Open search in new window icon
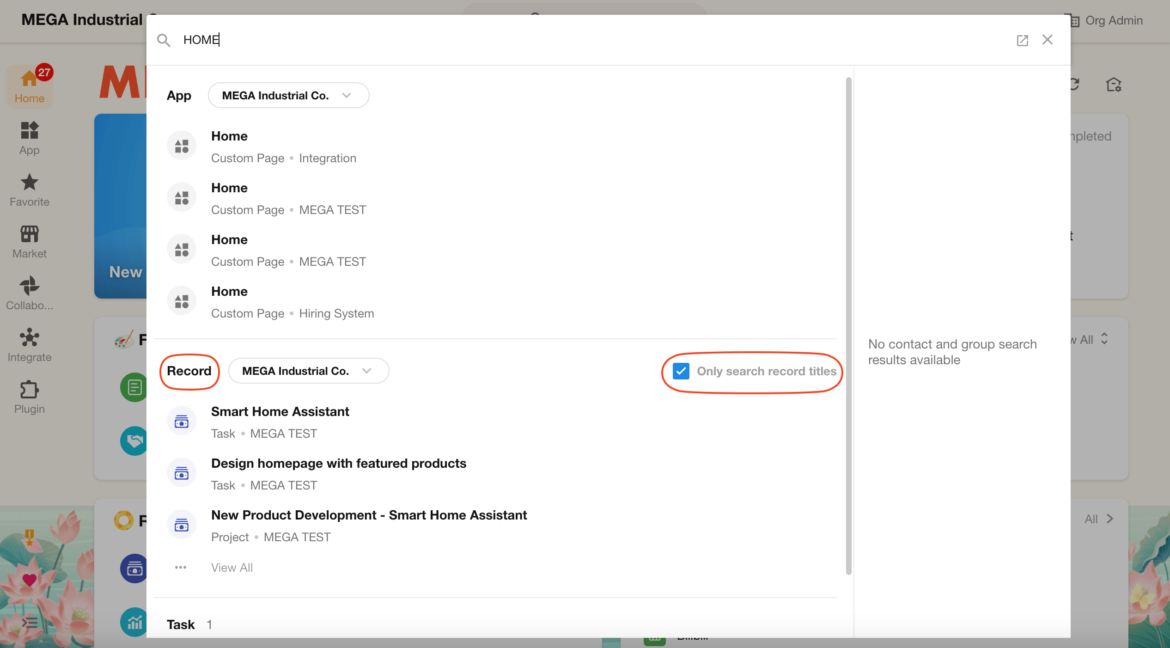The height and width of the screenshot is (648, 1170). tap(1022, 40)
